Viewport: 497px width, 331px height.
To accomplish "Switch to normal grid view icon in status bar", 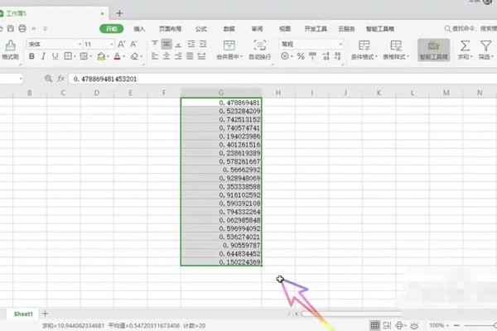I will [x=375, y=325].
